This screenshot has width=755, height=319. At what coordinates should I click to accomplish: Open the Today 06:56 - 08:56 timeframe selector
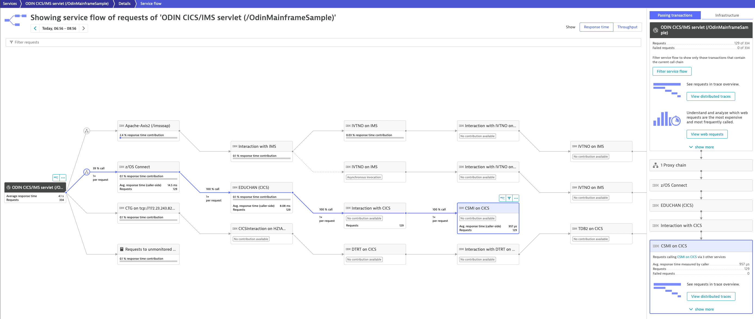(x=59, y=28)
